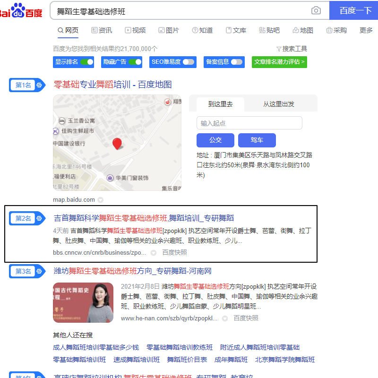Click the 潍坊 result thumbnail image
Viewport: 378px width, 378px height.
[83, 302]
